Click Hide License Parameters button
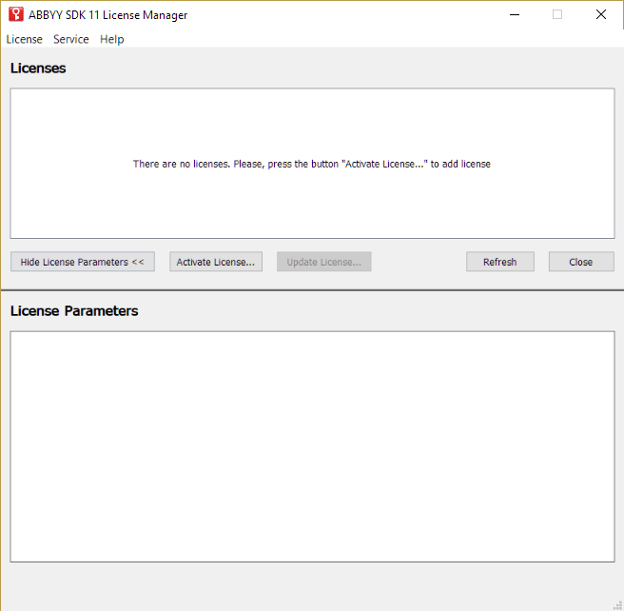The image size is (624, 611). coord(83,262)
